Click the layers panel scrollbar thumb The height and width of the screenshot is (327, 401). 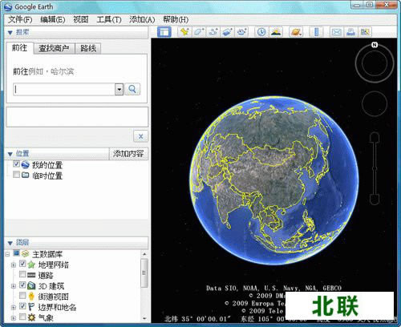point(144,272)
